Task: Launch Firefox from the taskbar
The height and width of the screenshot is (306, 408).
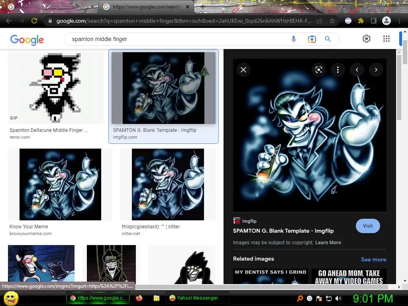Action: pyautogui.click(x=139, y=298)
